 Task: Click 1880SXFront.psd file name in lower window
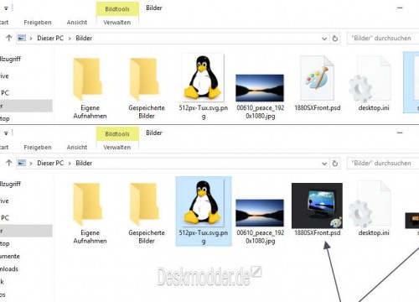318,232
